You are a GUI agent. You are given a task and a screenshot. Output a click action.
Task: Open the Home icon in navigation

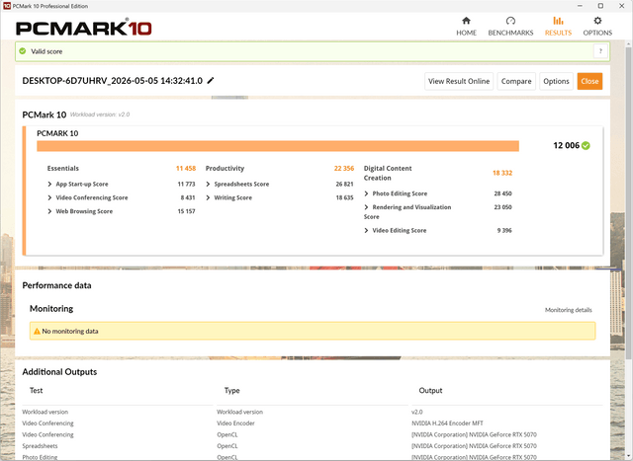tap(466, 21)
